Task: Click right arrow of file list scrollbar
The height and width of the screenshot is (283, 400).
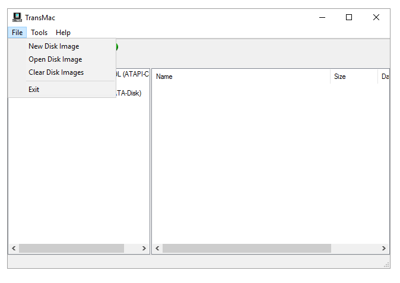Action: point(383,248)
